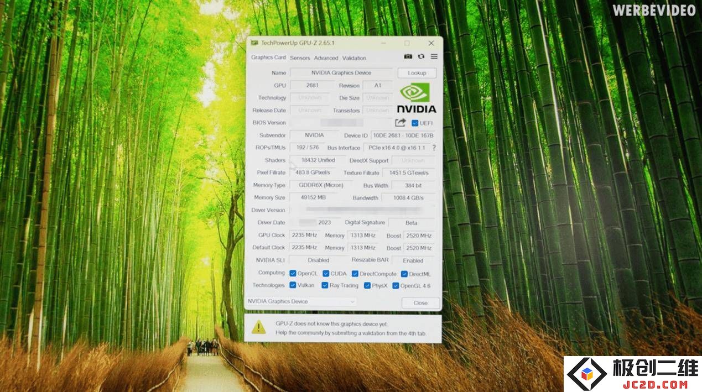Screen dimensions: 702x392
Task: Select the GPU value 2681
Action: pyautogui.click(x=313, y=86)
